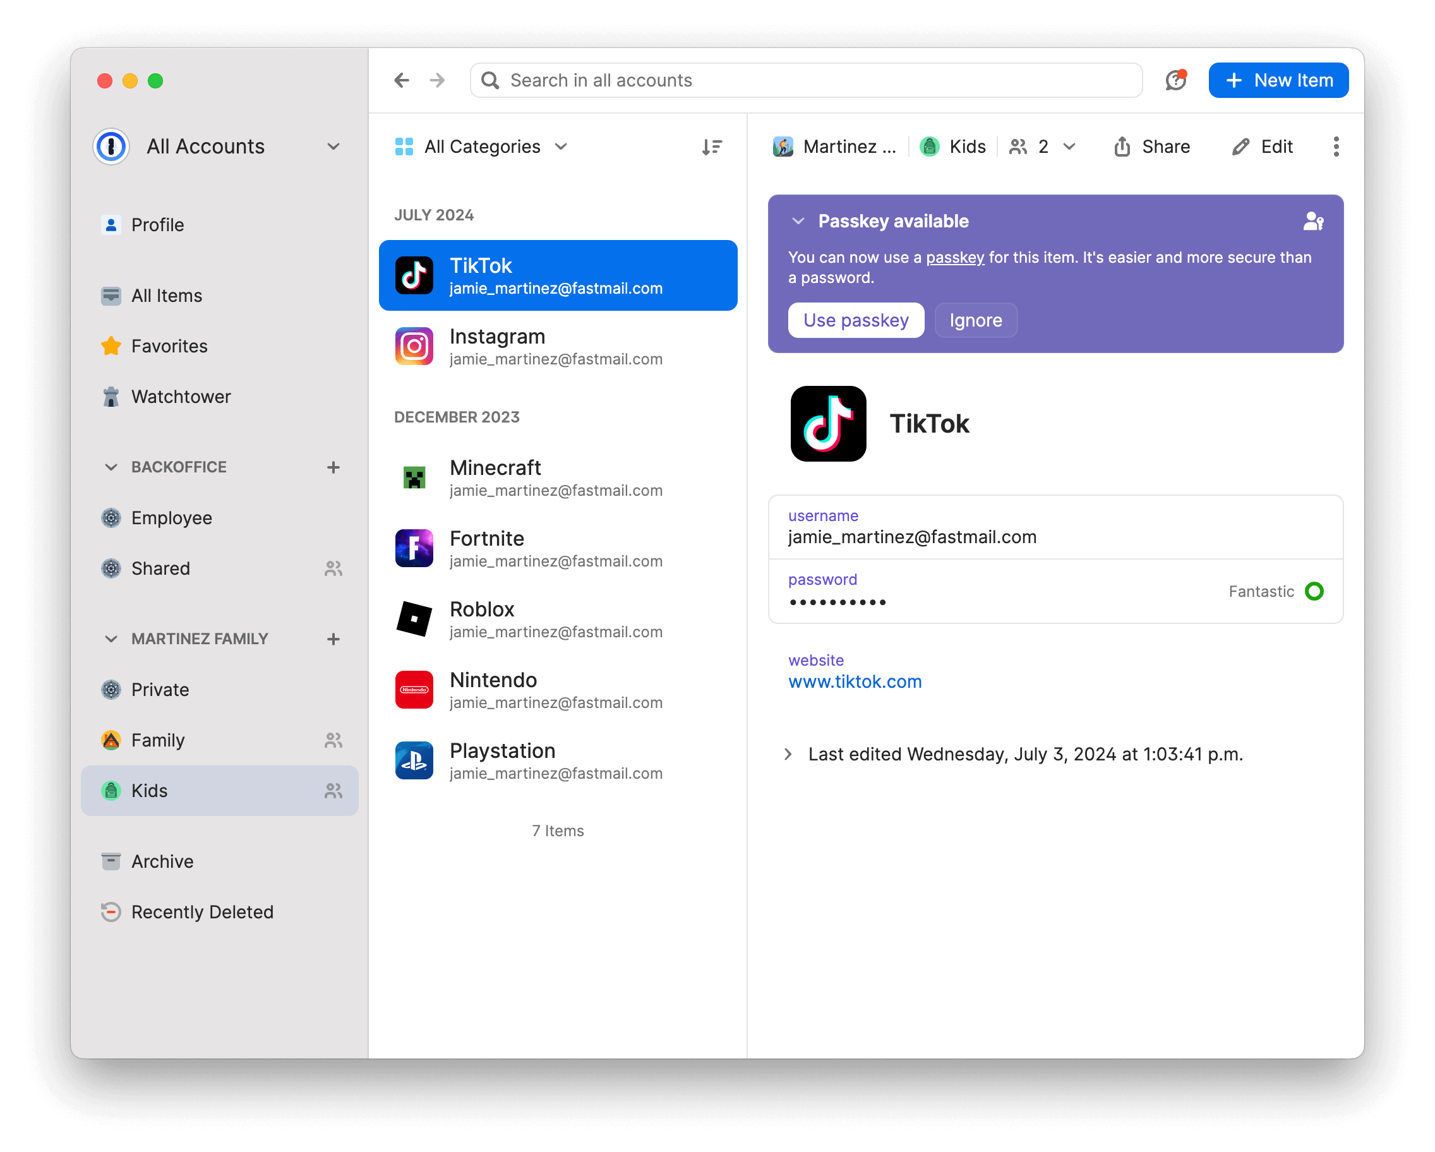Click the Playstation icon in the list
The width and height of the screenshot is (1435, 1152).
[x=414, y=759]
